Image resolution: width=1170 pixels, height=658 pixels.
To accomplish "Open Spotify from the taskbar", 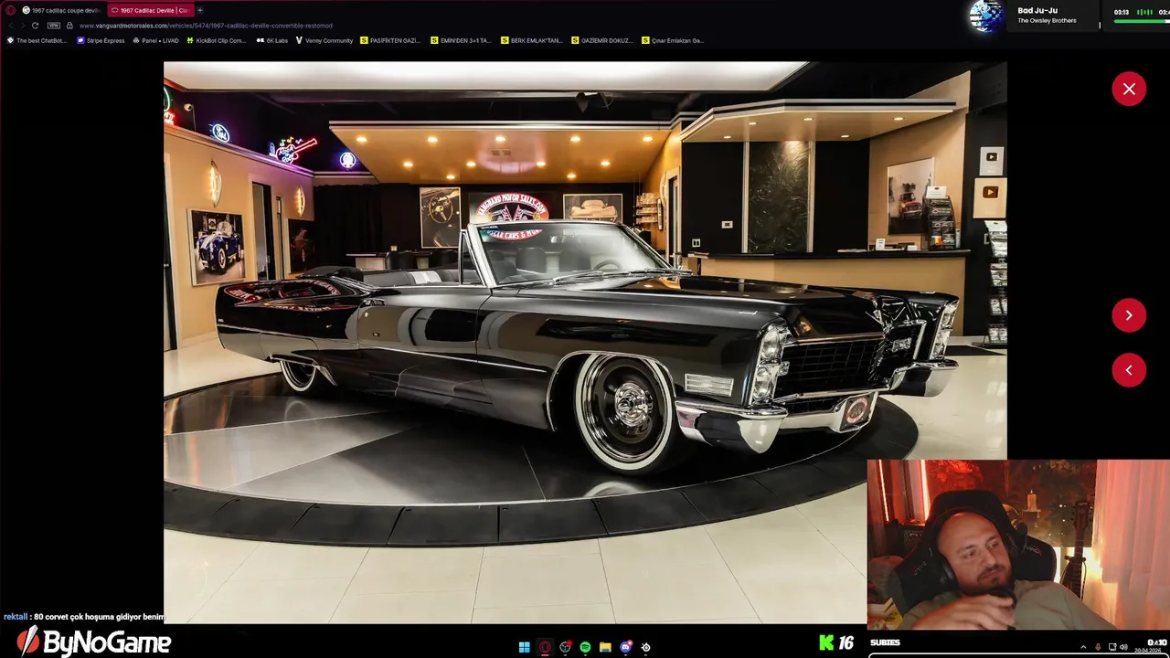I will pos(585,647).
